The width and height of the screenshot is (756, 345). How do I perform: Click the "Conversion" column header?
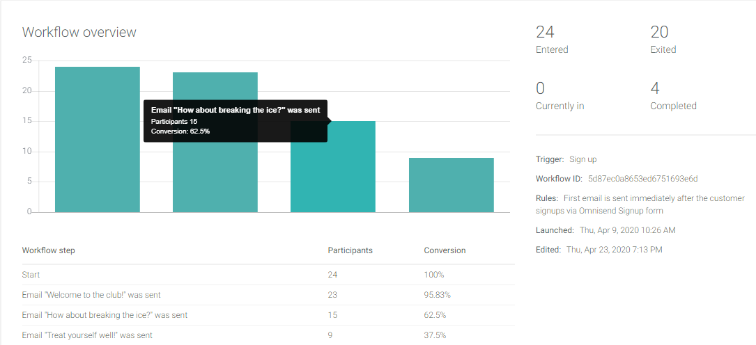(445, 250)
